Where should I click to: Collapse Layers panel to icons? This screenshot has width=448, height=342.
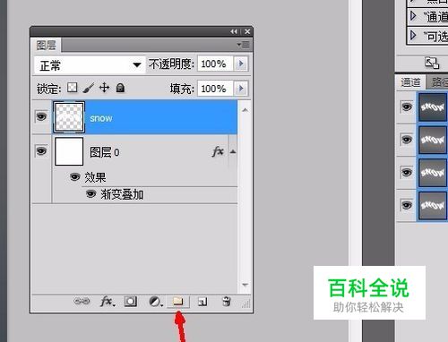point(234,31)
